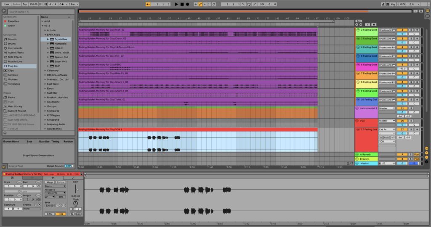Click the Stop transport button
Image resolution: width=431 pixels, height=227 pixels.
[182, 4]
